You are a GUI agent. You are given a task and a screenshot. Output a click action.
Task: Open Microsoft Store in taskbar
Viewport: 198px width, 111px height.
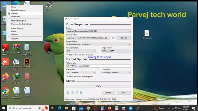[x=74, y=108]
